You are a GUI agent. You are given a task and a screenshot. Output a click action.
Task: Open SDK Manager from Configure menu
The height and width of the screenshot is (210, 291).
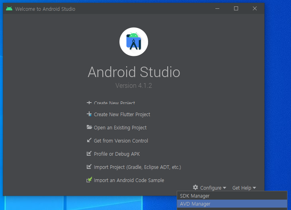coord(232,196)
